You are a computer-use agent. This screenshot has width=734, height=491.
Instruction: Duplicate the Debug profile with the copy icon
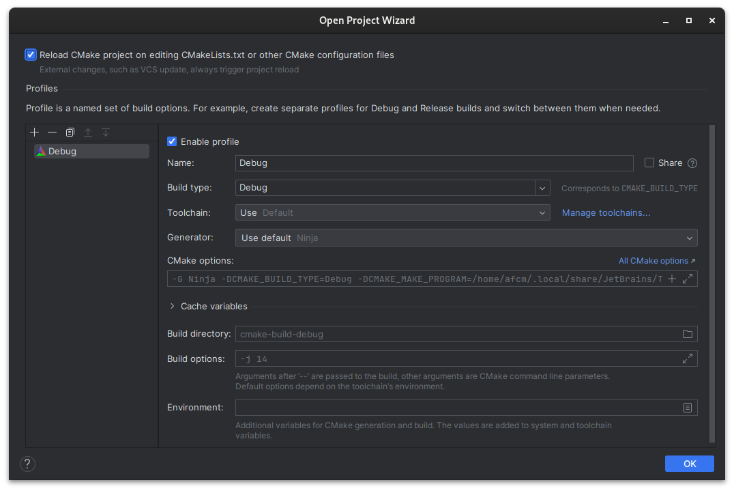[x=70, y=132]
